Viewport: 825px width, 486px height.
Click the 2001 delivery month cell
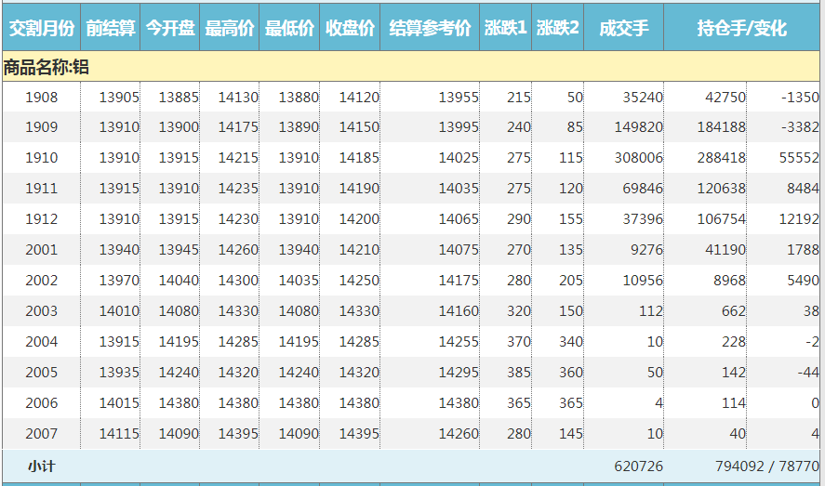(41, 250)
